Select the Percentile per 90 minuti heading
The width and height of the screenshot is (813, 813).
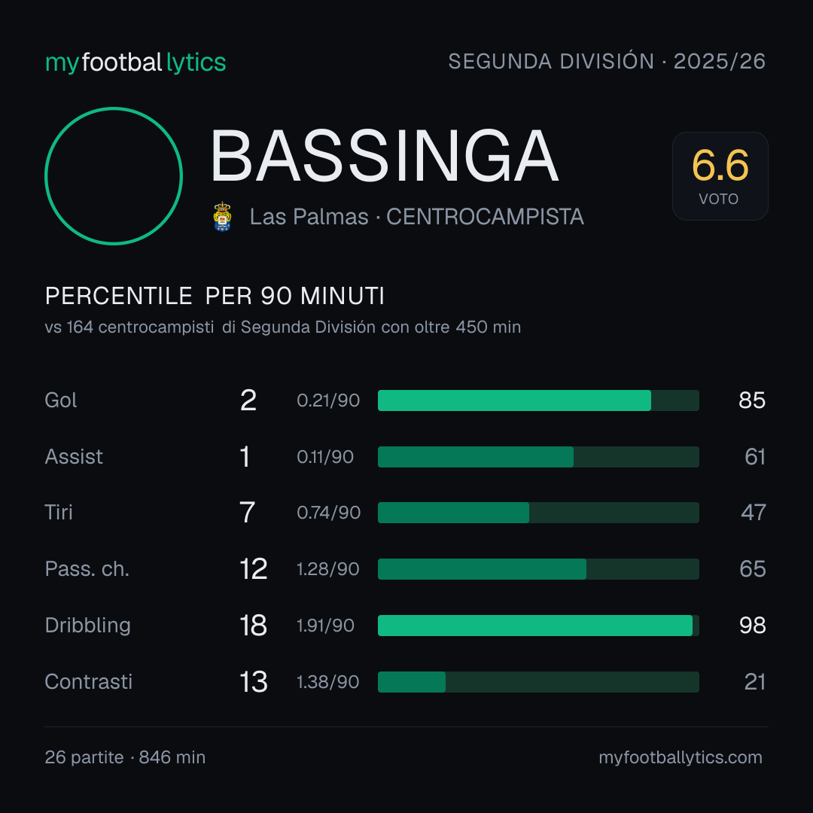click(x=215, y=296)
